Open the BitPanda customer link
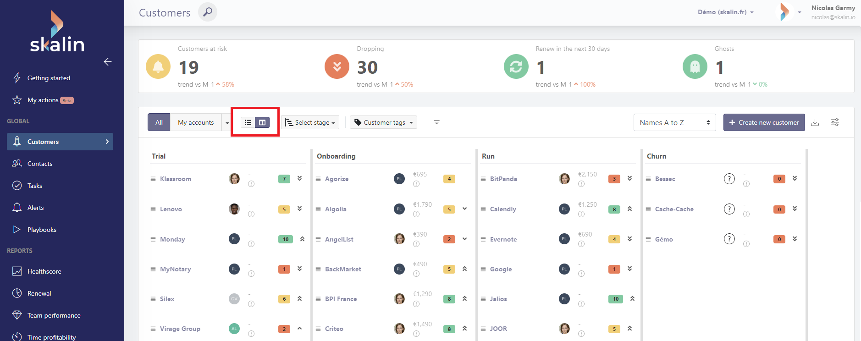The height and width of the screenshot is (341, 861). tap(503, 179)
